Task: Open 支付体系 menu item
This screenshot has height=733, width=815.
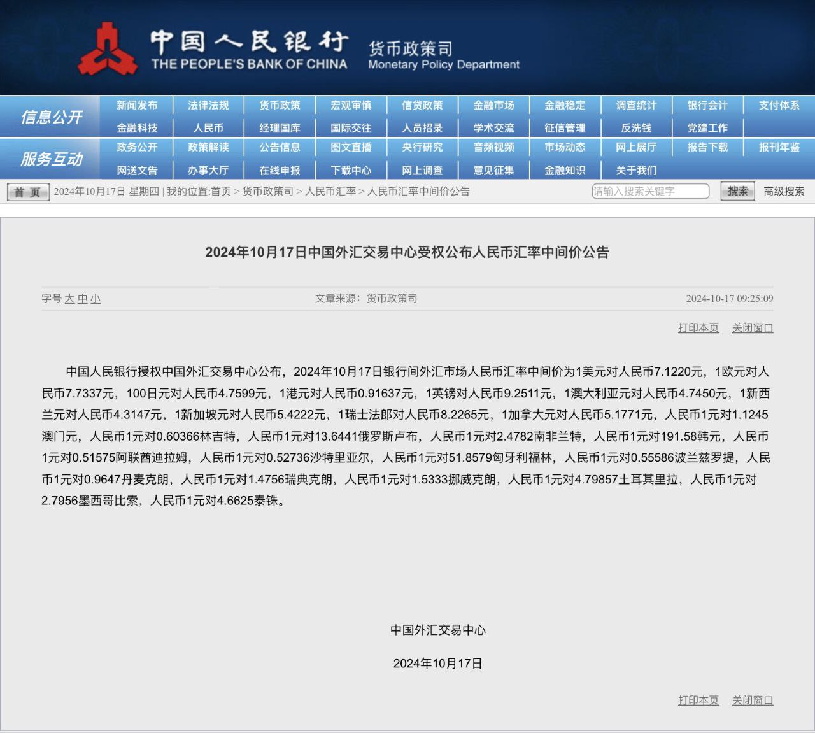Action: tap(779, 106)
